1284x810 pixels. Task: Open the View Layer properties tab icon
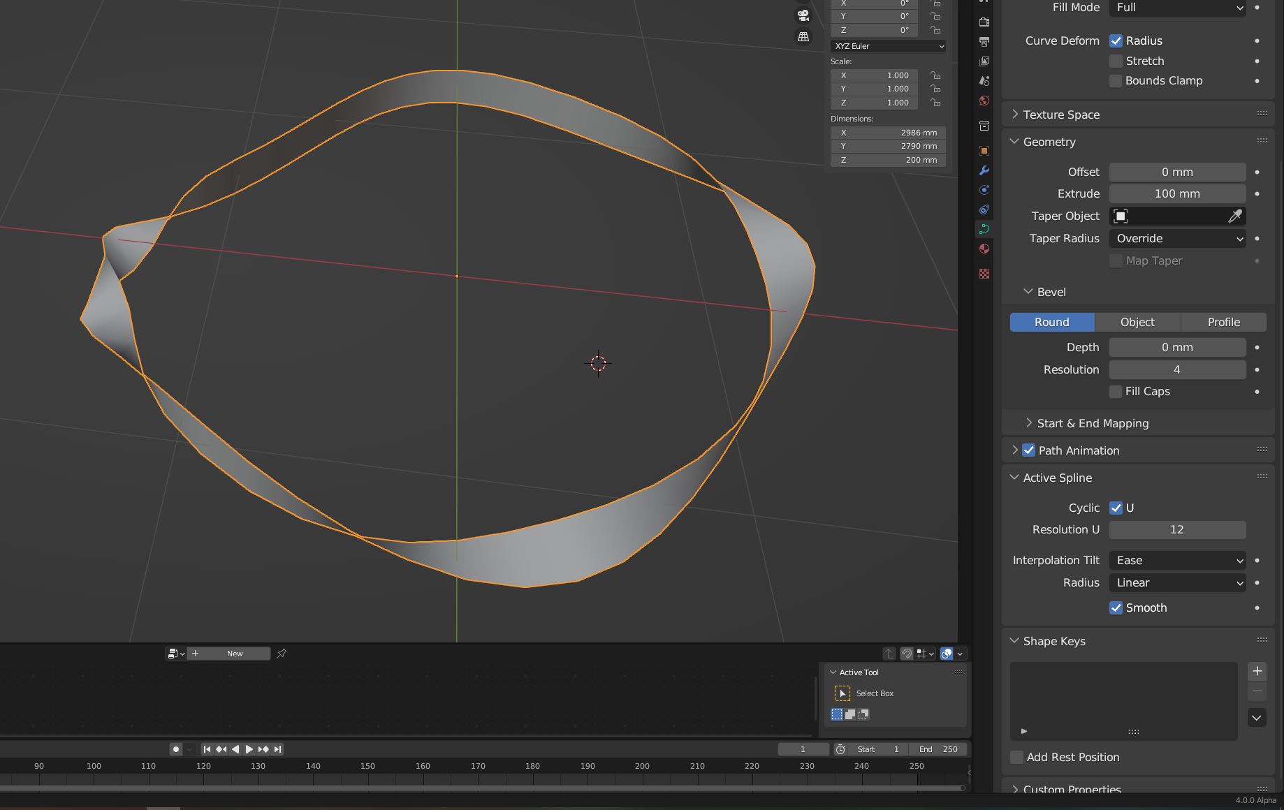[x=984, y=61]
